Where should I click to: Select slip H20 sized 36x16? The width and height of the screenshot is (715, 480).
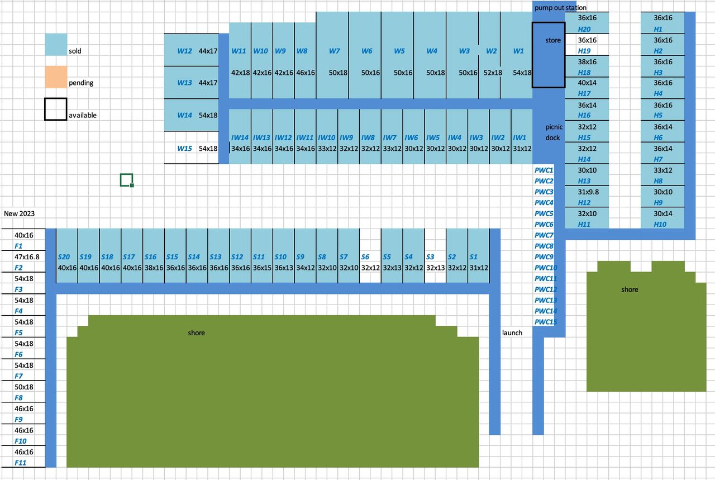point(585,23)
